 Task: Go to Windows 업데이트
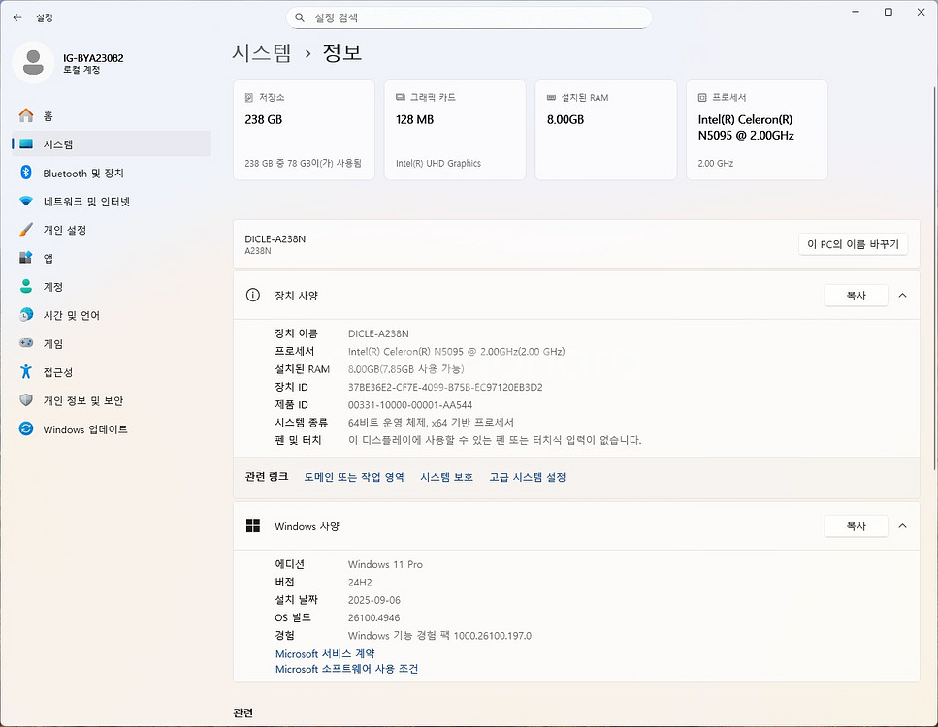coord(112,429)
